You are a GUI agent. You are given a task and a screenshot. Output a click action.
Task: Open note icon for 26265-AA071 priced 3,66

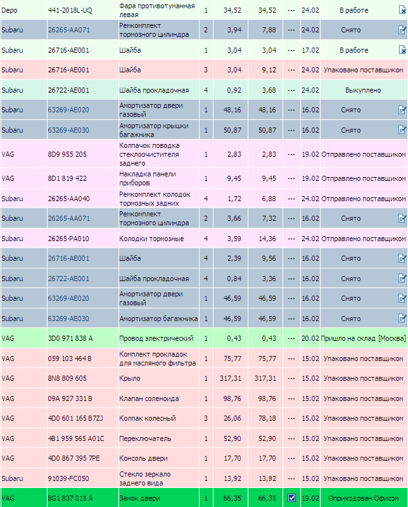(402, 218)
